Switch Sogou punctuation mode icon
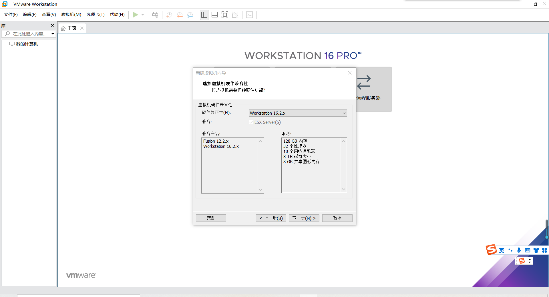The height and width of the screenshot is (297, 549). (x=510, y=250)
